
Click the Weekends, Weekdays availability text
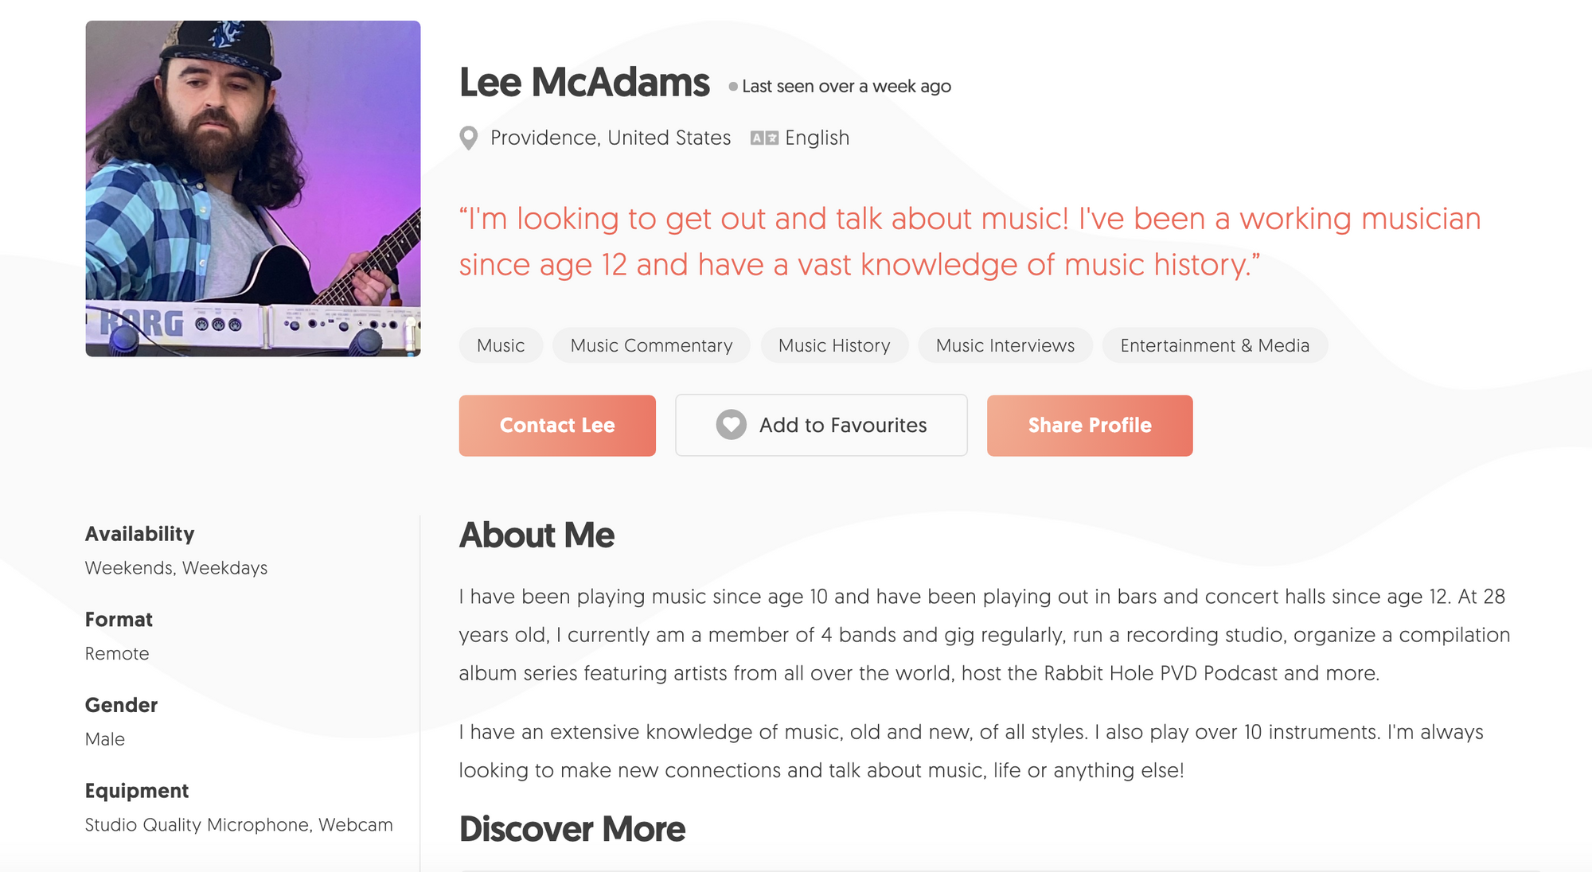pos(176,567)
